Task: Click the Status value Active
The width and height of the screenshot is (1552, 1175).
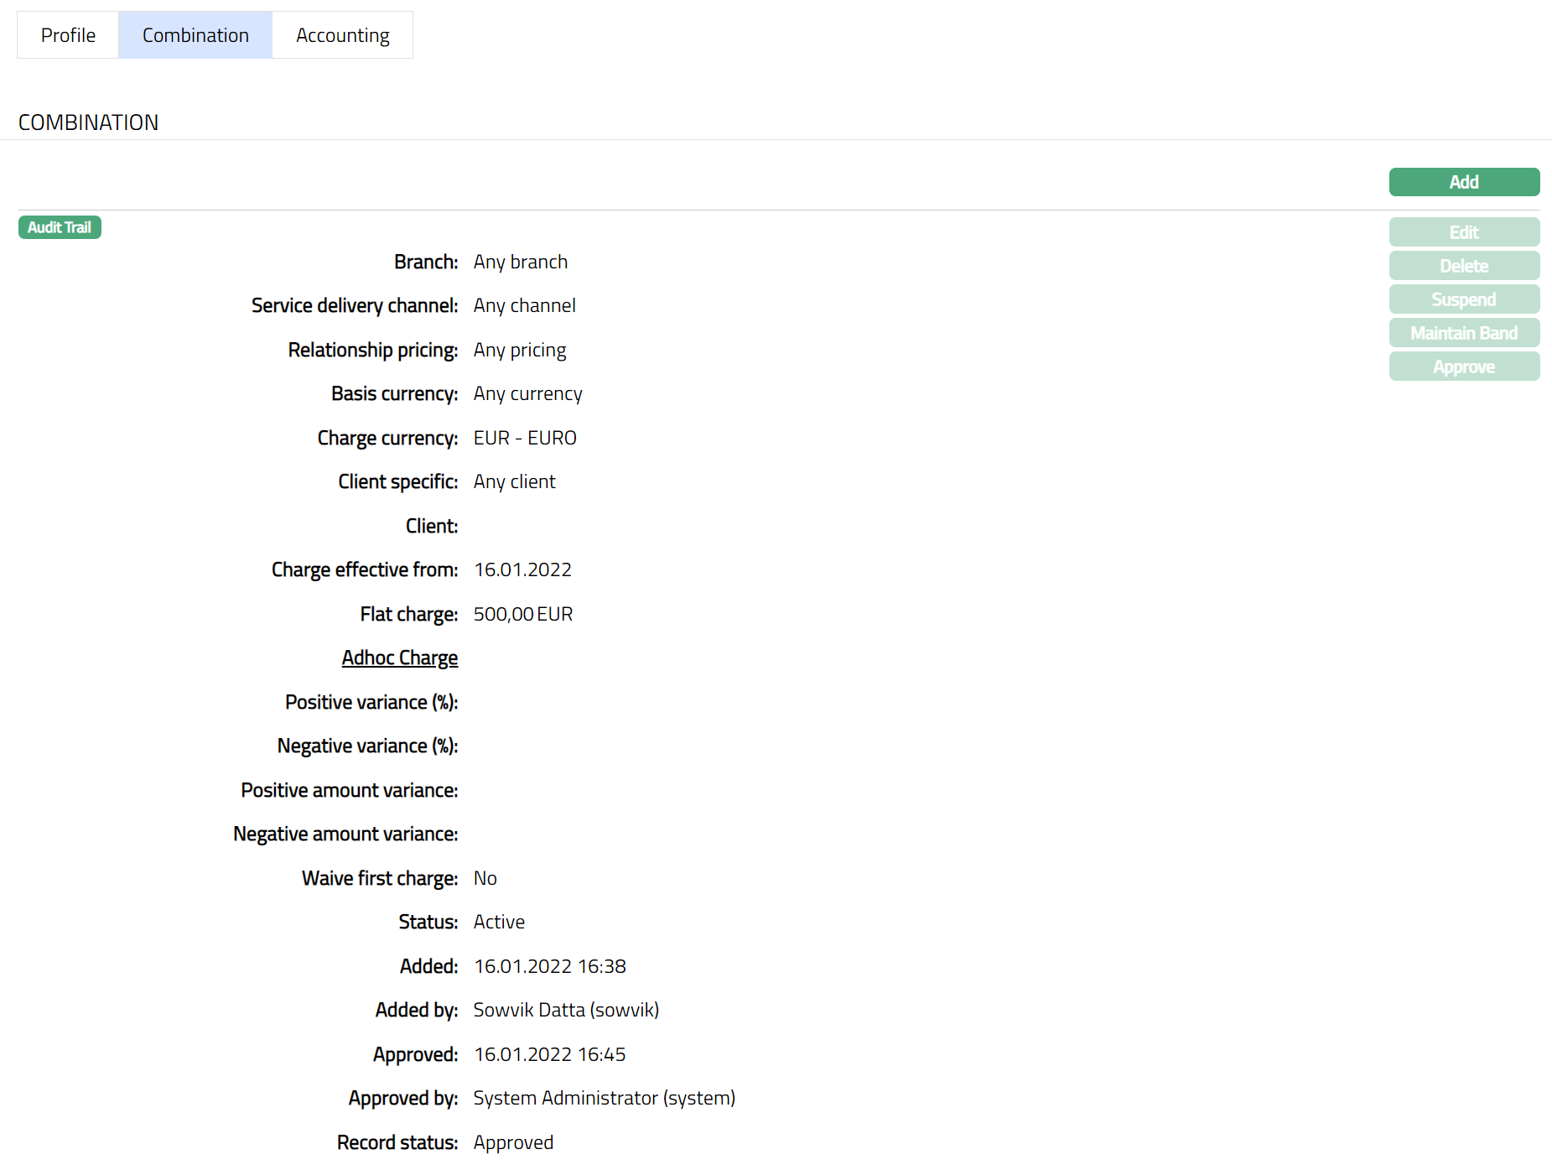Action: [499, 922]
